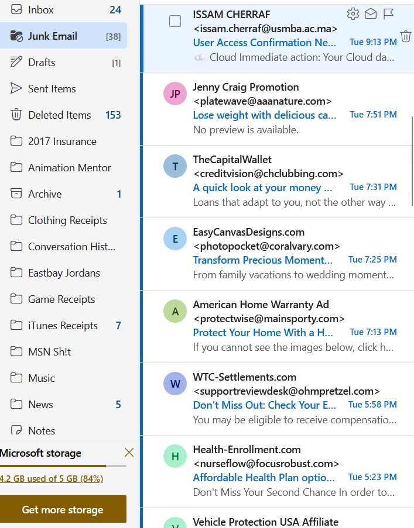Select the E avatar of EasyCanvasDesigns email
414x528 pixels.
(x=175, y=239)
